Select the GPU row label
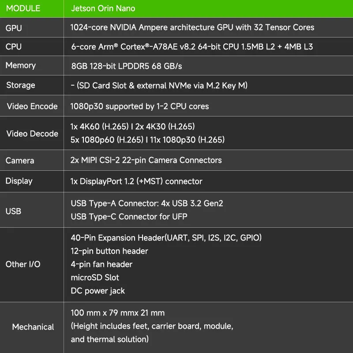Screen dimensions: 353x353 [14, 28]
